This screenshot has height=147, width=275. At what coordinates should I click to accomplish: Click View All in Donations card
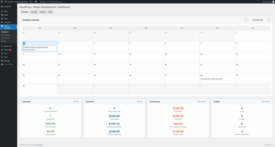[140, 102]
